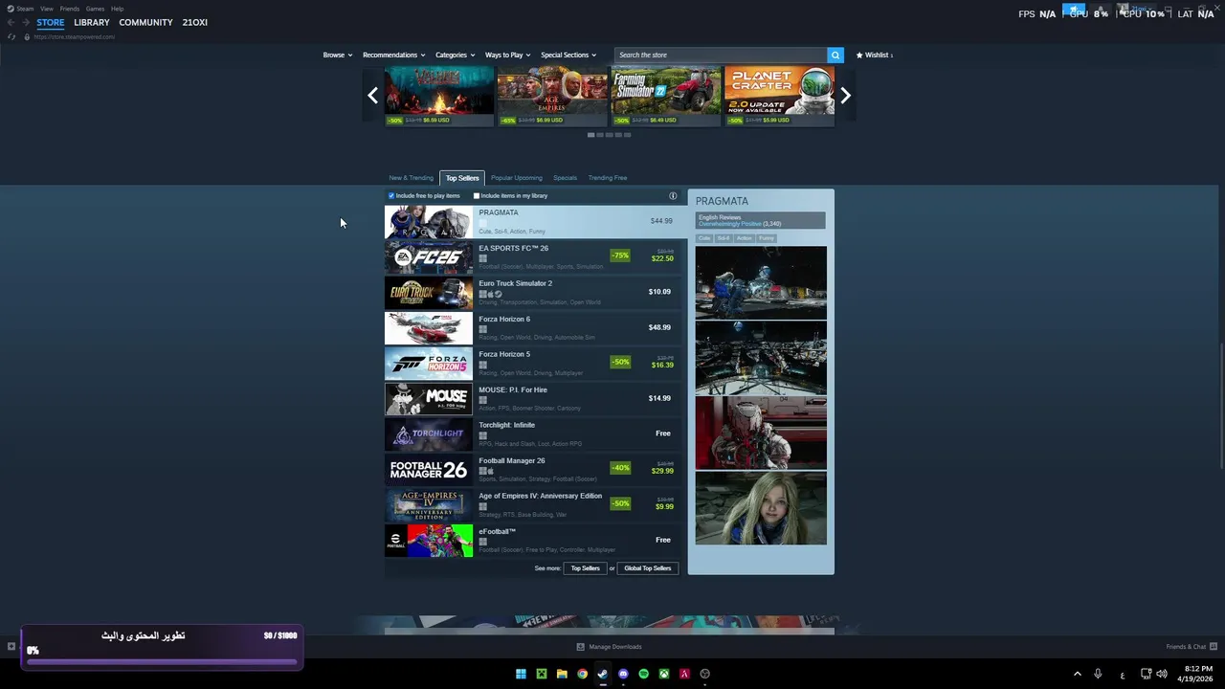The height and width of the screenshot is (689, 1225).
Task: Select the Specials tab
Action: tap(565, 178)
